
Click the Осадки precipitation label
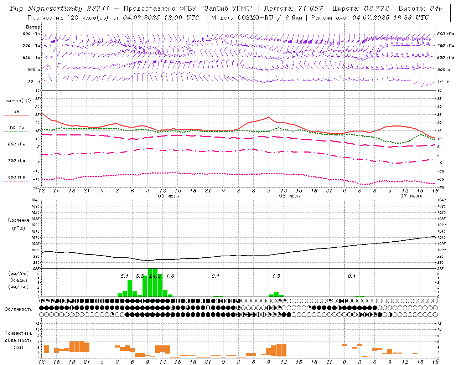point(19,280)
